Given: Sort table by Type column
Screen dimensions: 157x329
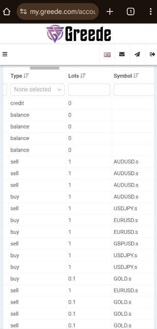Looking at the screenshot, I should point(20,76).
